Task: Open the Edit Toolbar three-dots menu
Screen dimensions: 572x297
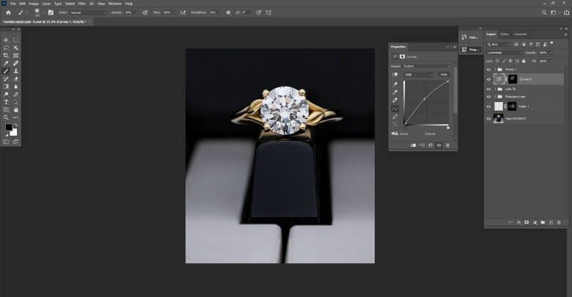Action: (15, 117)
